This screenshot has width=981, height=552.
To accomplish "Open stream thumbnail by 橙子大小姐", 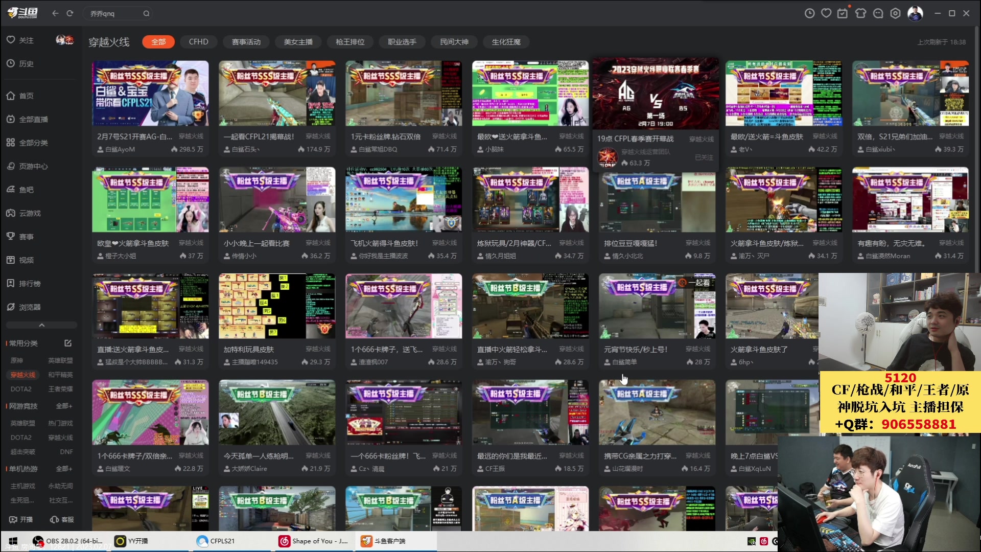I will (150, 200).
